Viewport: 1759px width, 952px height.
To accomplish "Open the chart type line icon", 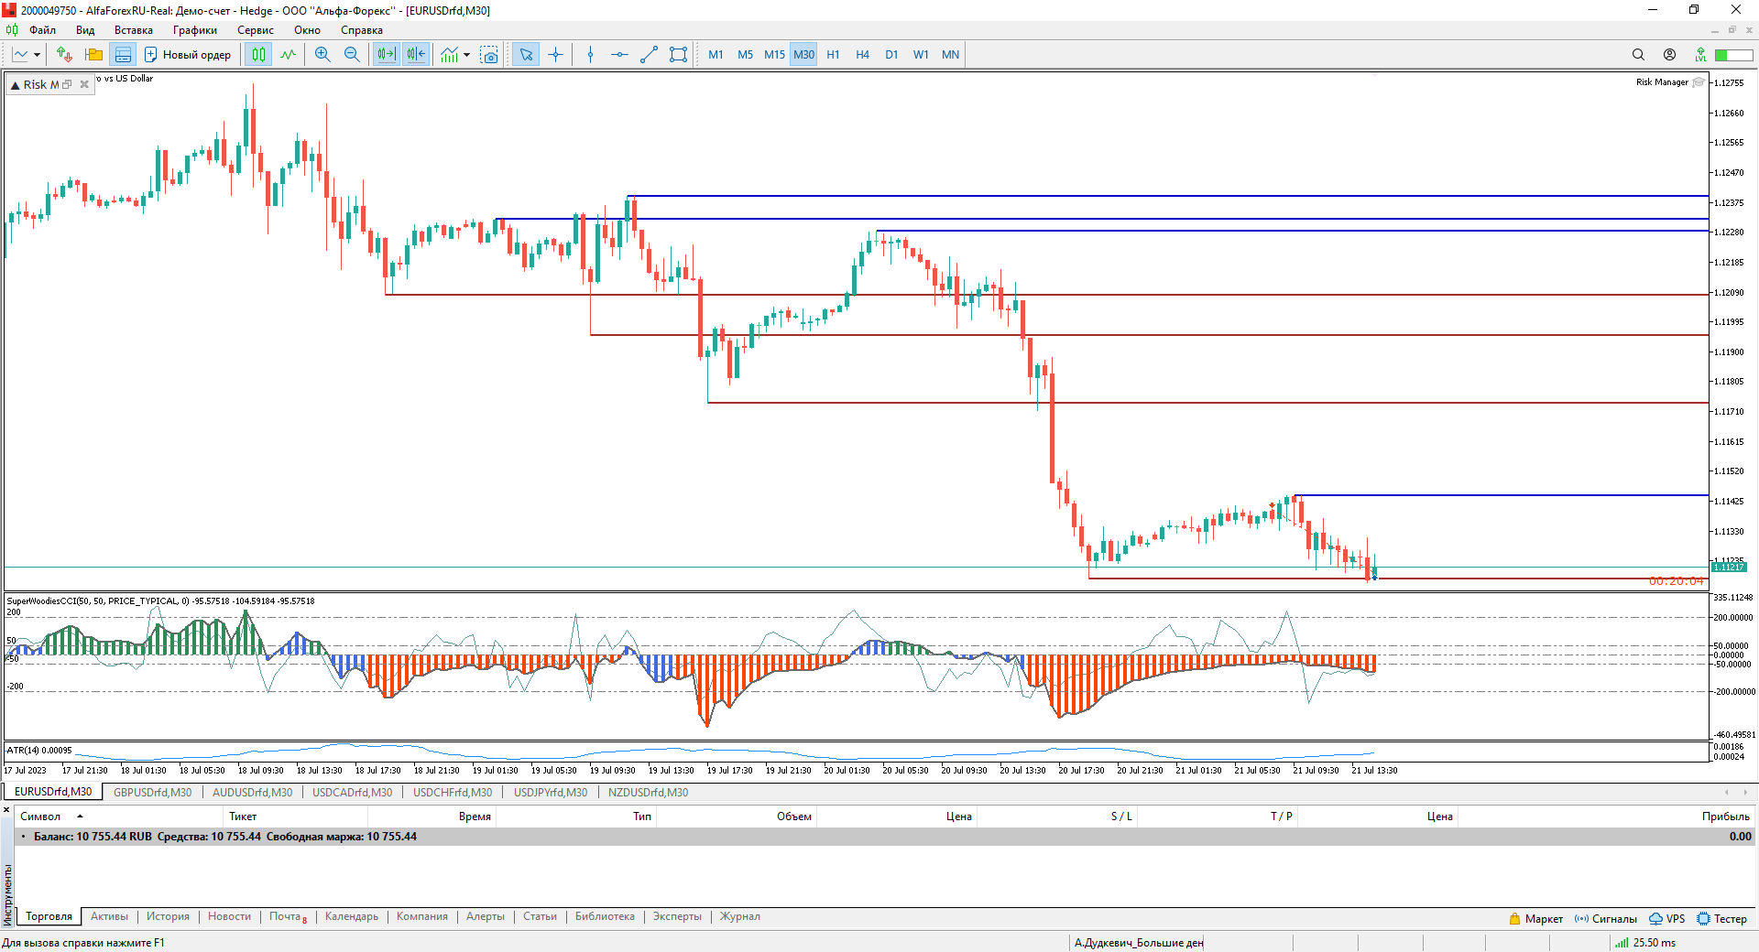I will (x=20, y=55).
